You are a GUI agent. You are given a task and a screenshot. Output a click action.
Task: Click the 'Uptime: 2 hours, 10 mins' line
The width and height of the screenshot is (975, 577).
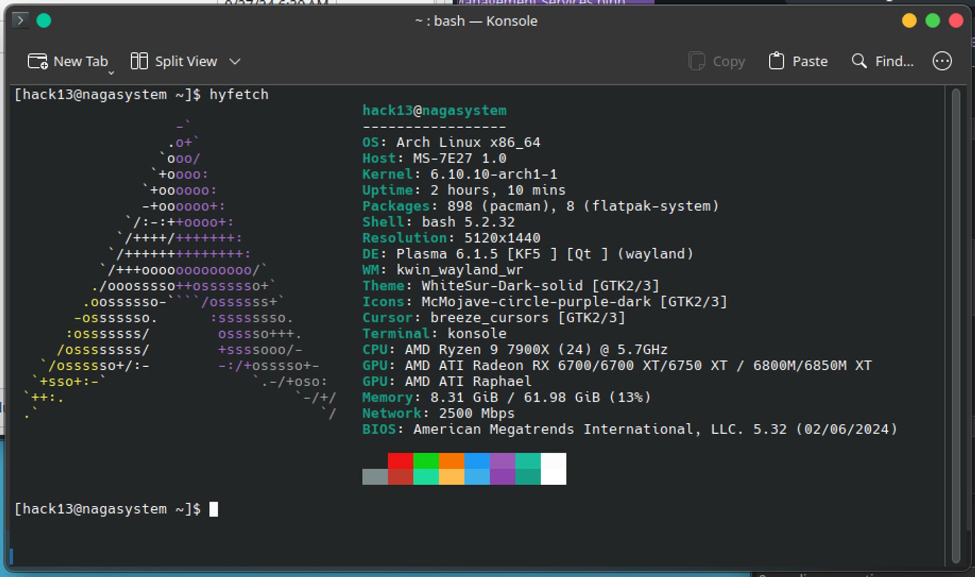(464, 190)
